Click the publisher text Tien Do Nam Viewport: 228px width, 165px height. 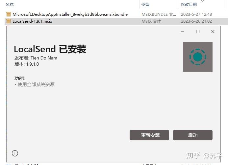[x=44, y=58]
